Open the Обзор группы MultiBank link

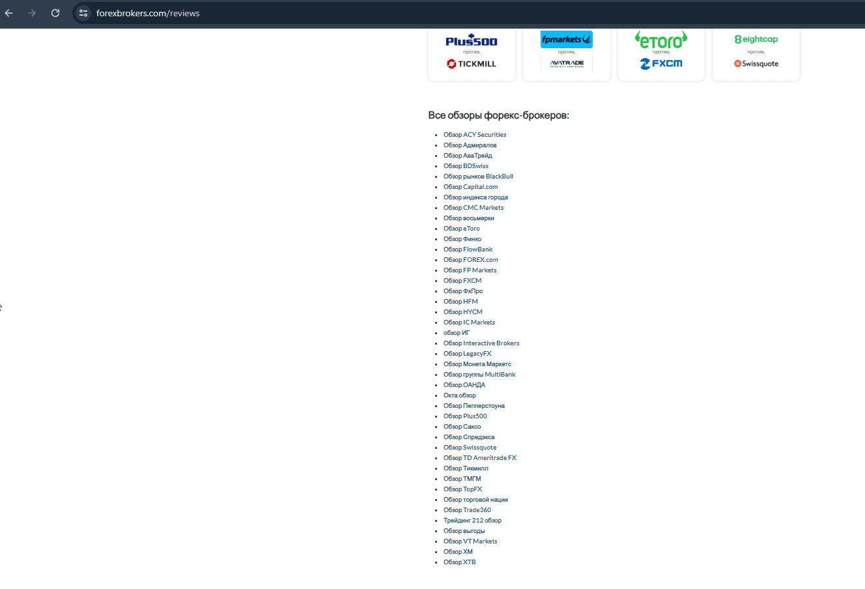coord(479,375)
